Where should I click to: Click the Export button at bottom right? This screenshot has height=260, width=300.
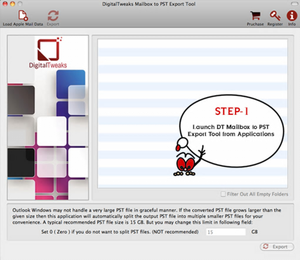click(277, 247)
